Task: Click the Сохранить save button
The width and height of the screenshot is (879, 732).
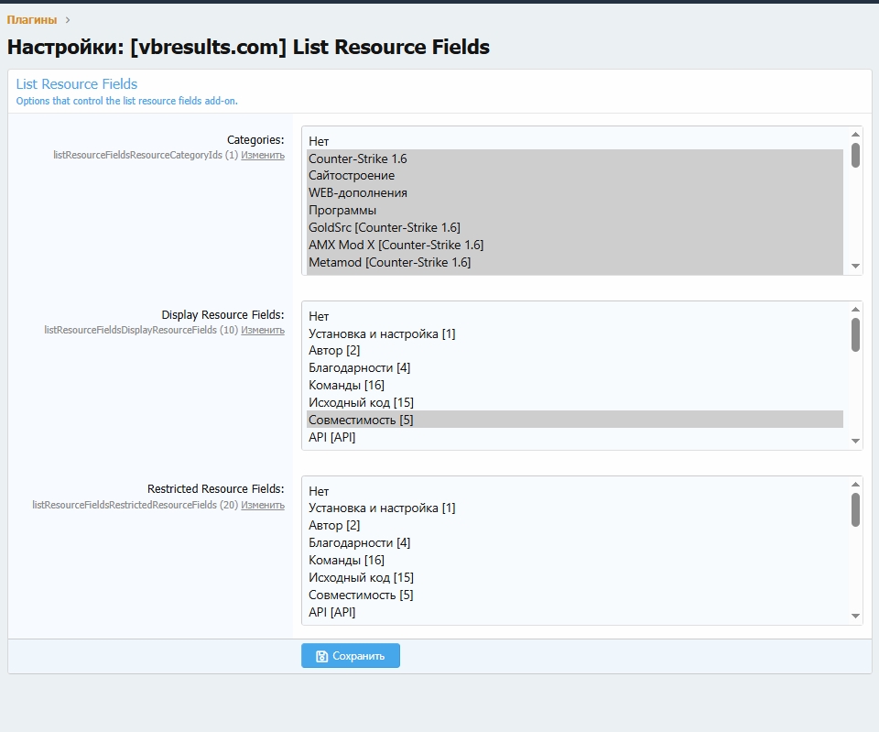Action: tap(350, 656)
